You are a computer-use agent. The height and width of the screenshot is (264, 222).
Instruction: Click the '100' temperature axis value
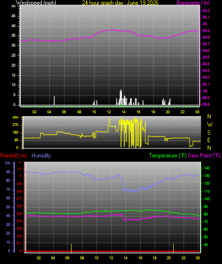207,199
